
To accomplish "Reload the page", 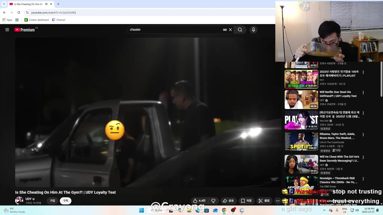I will [19, 13].
